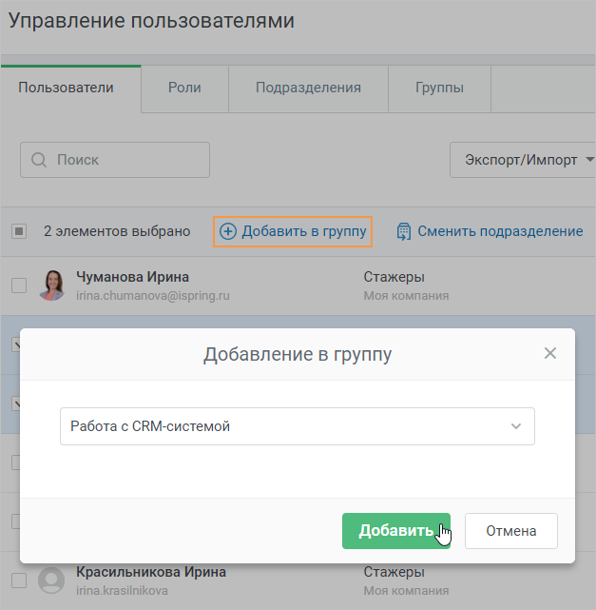The image size is (596, 610).
Task: Expand group list with the chevron arrow
Action: (x=516, y=426)
